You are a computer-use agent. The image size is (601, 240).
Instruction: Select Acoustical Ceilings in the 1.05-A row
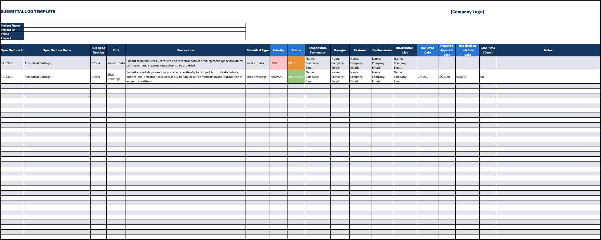click(x=57, y=63)
